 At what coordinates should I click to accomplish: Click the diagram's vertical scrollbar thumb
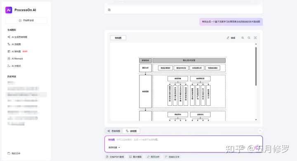point(256,67)
